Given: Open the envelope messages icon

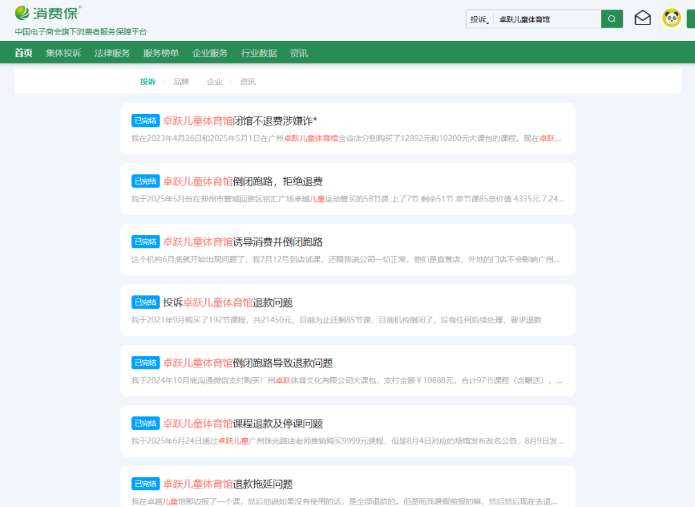Looking at the screenshot, I should pos(642,18).
